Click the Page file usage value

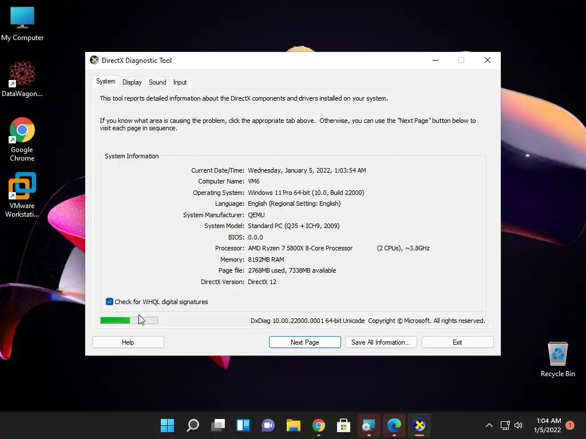click(292, 270)
